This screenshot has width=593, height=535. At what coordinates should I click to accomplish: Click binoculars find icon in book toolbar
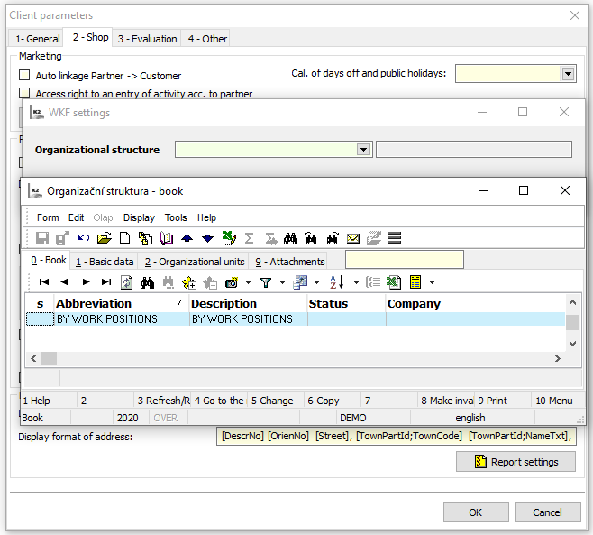coord(147,282)
